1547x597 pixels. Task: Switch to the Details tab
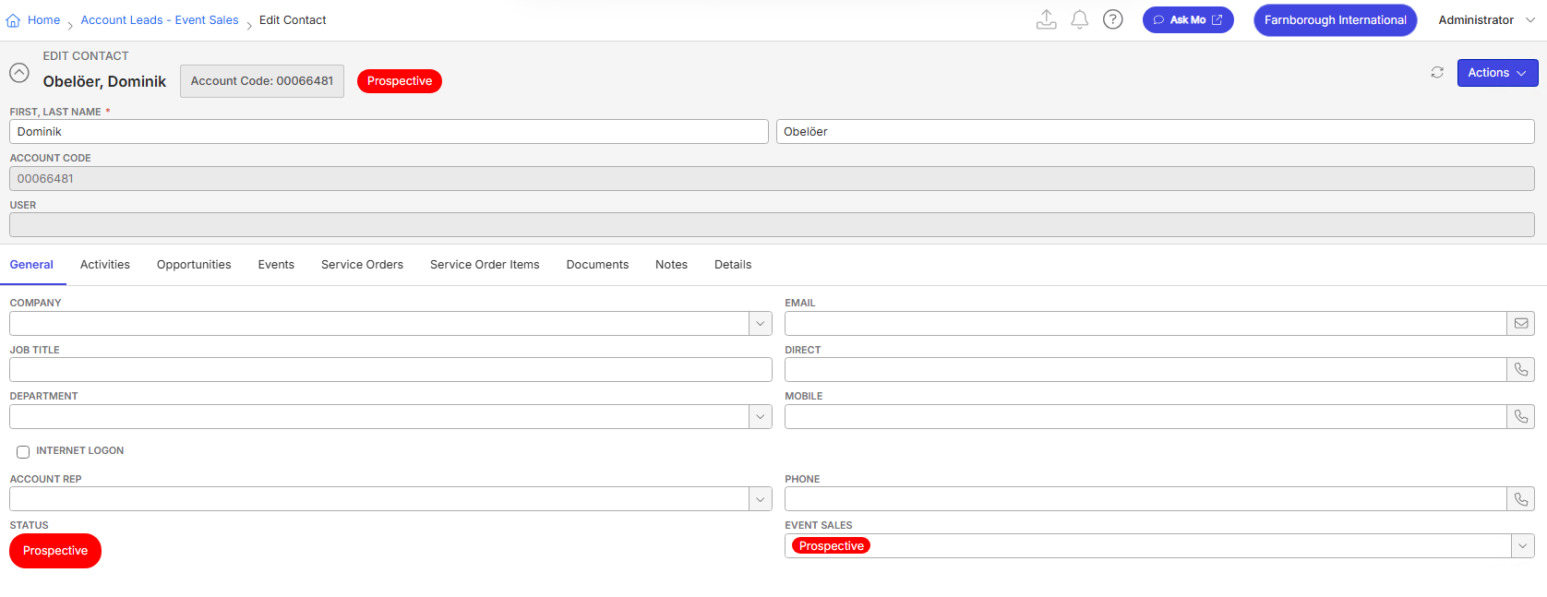pyautogui.click(x=733, y=265)
